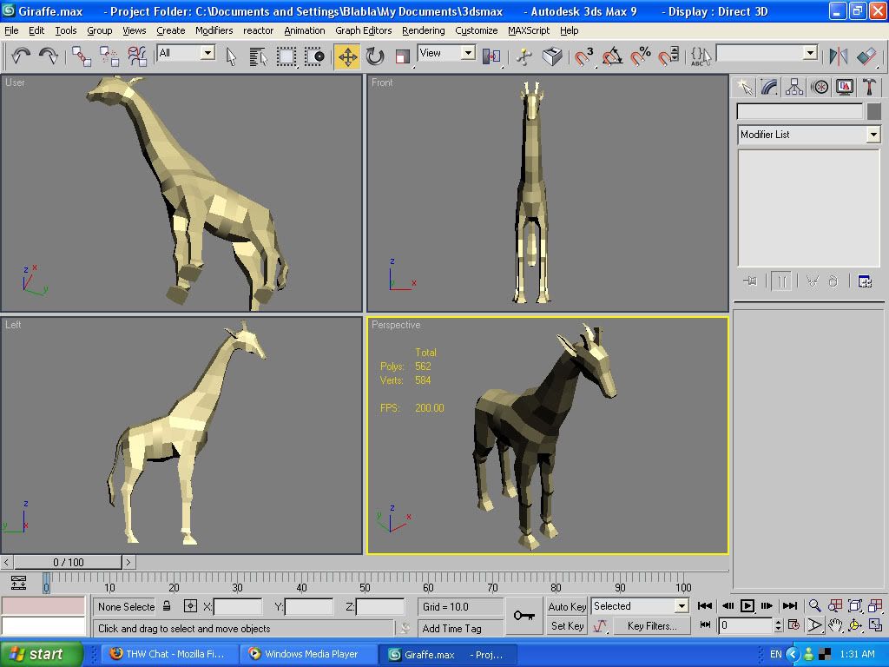Activate Select and Manipulate tool
The height and width of the screenshot is (667, 889).
click(524, 56)
